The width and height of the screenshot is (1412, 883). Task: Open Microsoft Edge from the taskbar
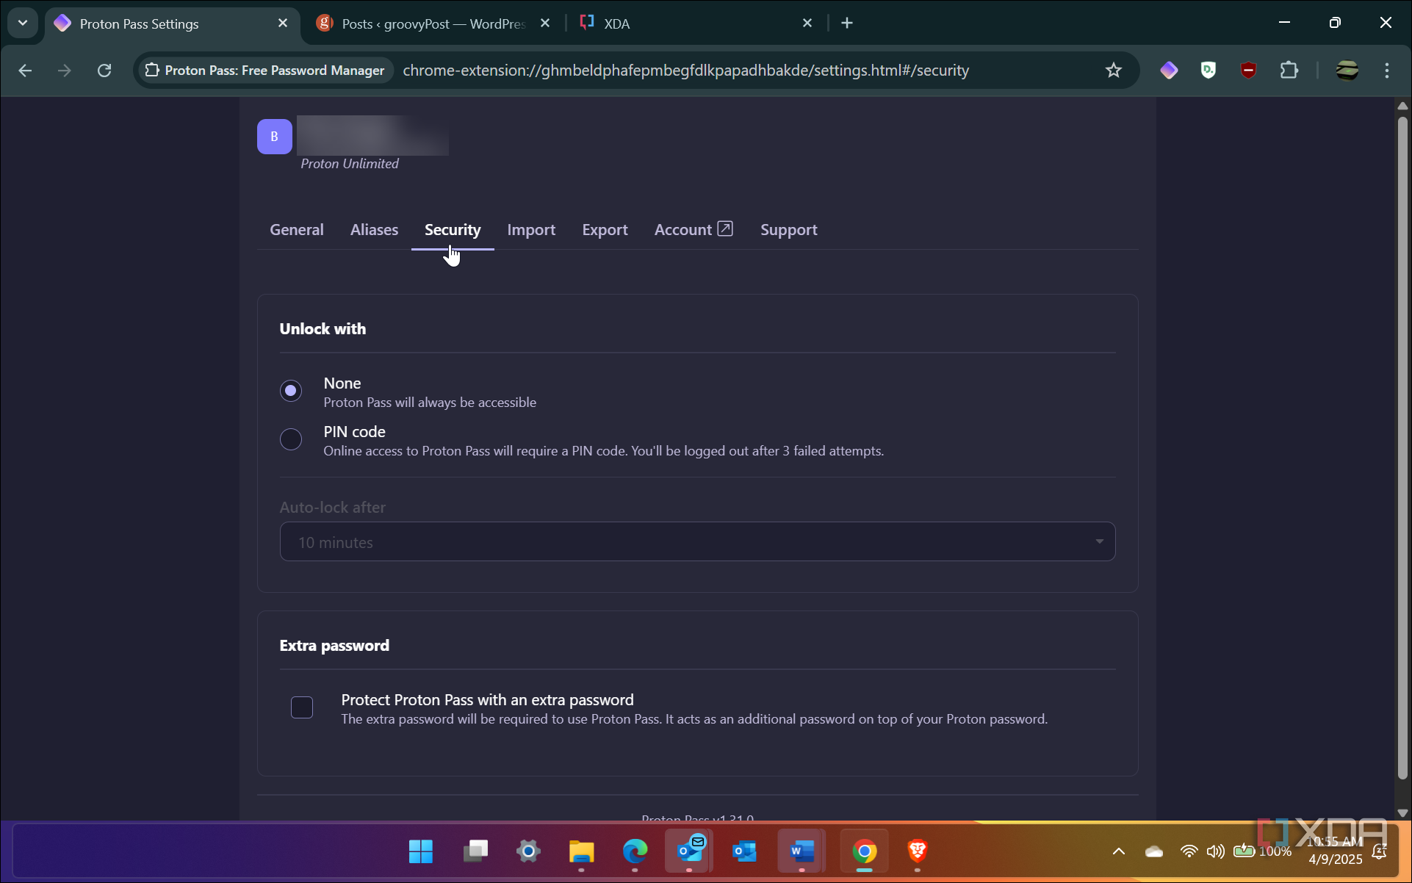coord(635,851)
